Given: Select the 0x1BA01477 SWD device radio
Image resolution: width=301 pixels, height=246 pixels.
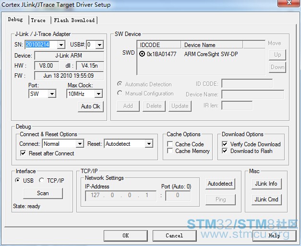Looking at the screenshot, I should [x=142, y=54].
